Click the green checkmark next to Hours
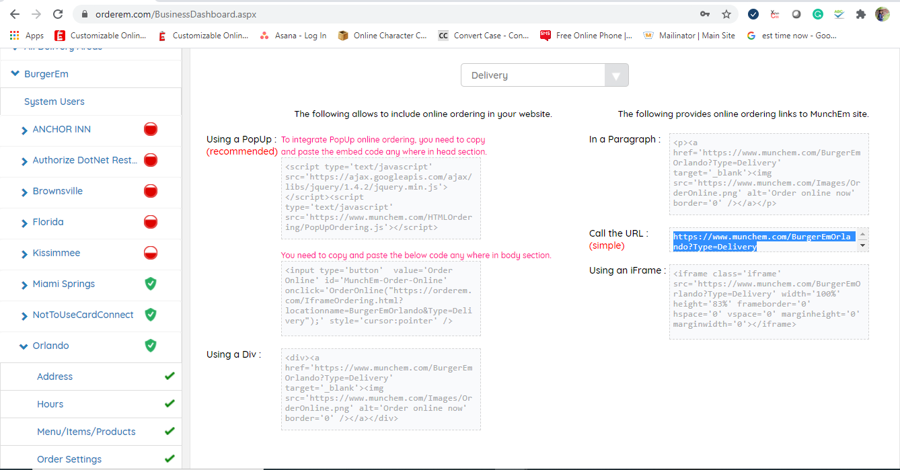The height and width of the screenshot is (470, 900). 170,404
